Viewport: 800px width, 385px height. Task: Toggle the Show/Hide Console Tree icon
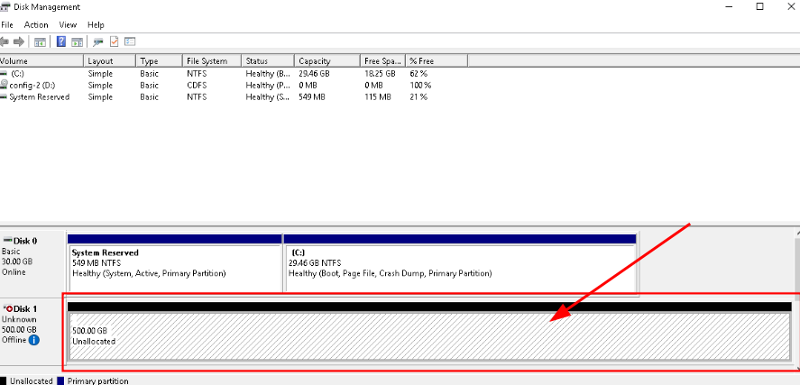tap(40, 41)
